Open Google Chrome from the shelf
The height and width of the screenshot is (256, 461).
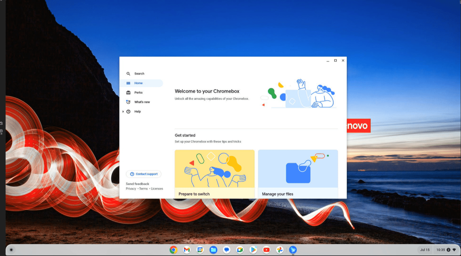[173, 250]
